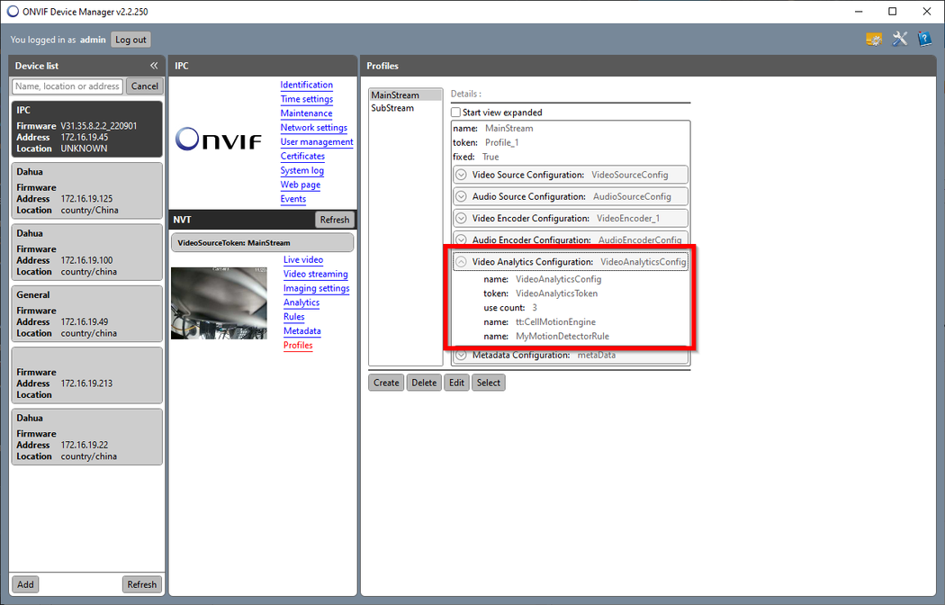945x605 pixels.
Task: Expand Video Encoder Configuration section
Action: [x=461, y=218]
